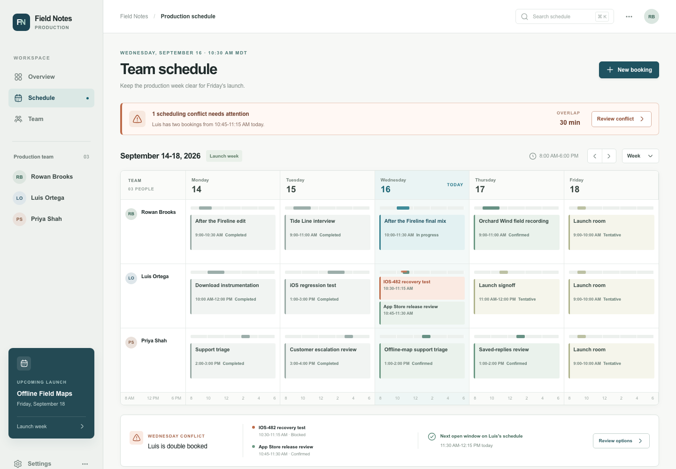Click the Overview grid icon in sidebar
This screenshot has width=676, height=469.
click(18, 77)
